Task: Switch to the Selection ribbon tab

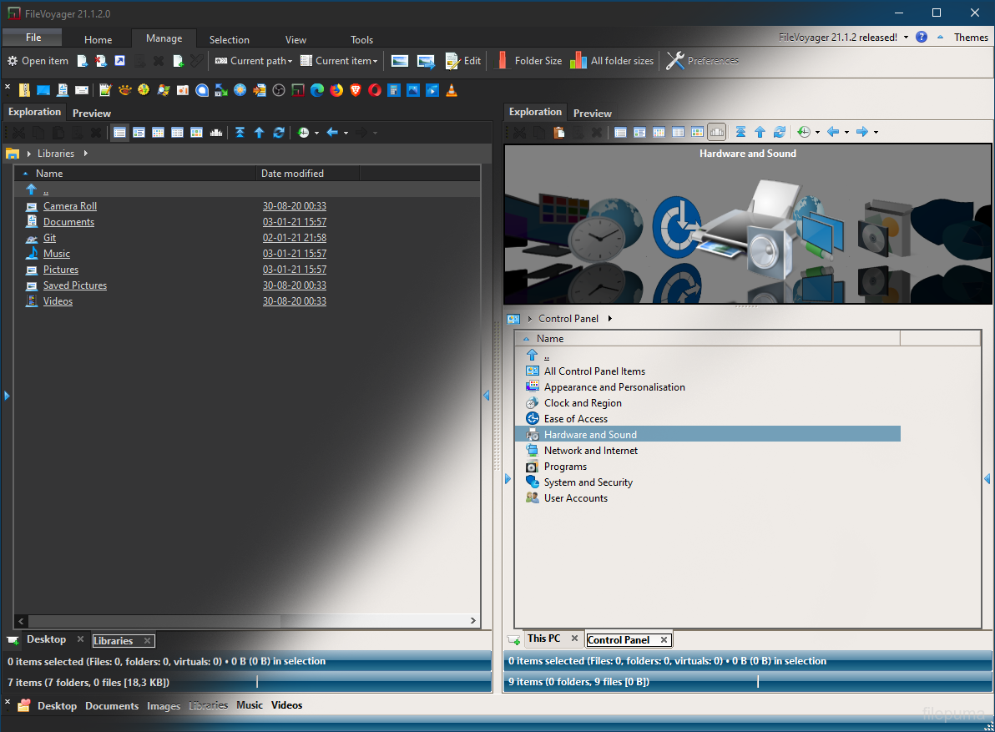Action: click(x=229, y=39)
